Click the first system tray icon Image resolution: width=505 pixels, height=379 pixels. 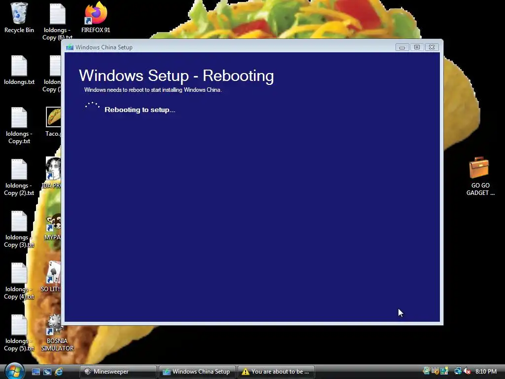(427, 371)
